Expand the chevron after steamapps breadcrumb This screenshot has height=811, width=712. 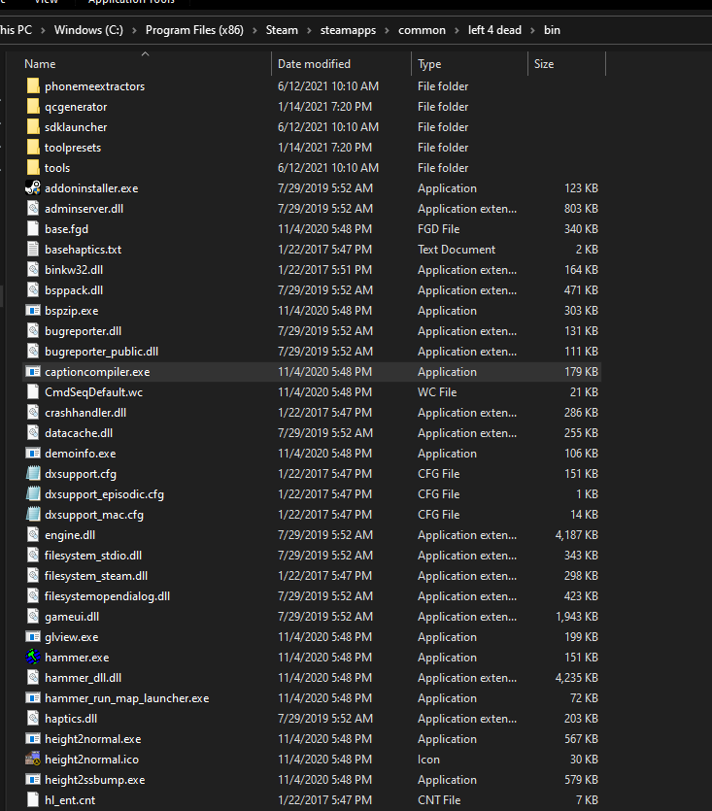[387, 30]
